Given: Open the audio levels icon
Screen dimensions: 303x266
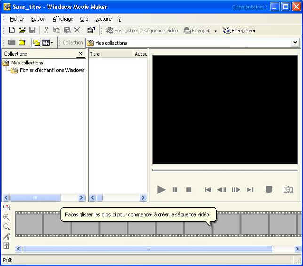Looking at the screenshot, I should point(6,245).
